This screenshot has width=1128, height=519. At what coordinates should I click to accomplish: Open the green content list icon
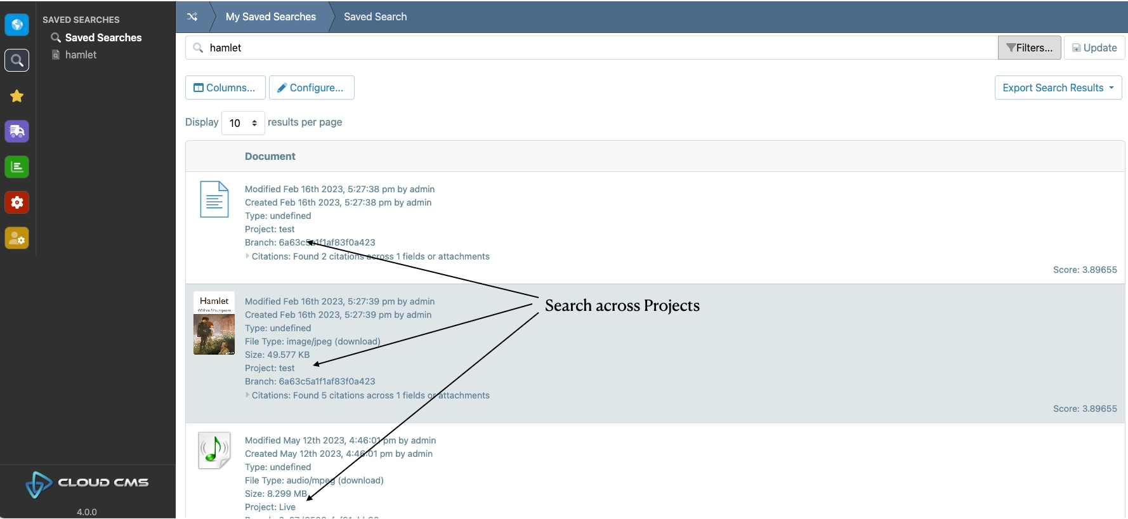pos(17,167)
